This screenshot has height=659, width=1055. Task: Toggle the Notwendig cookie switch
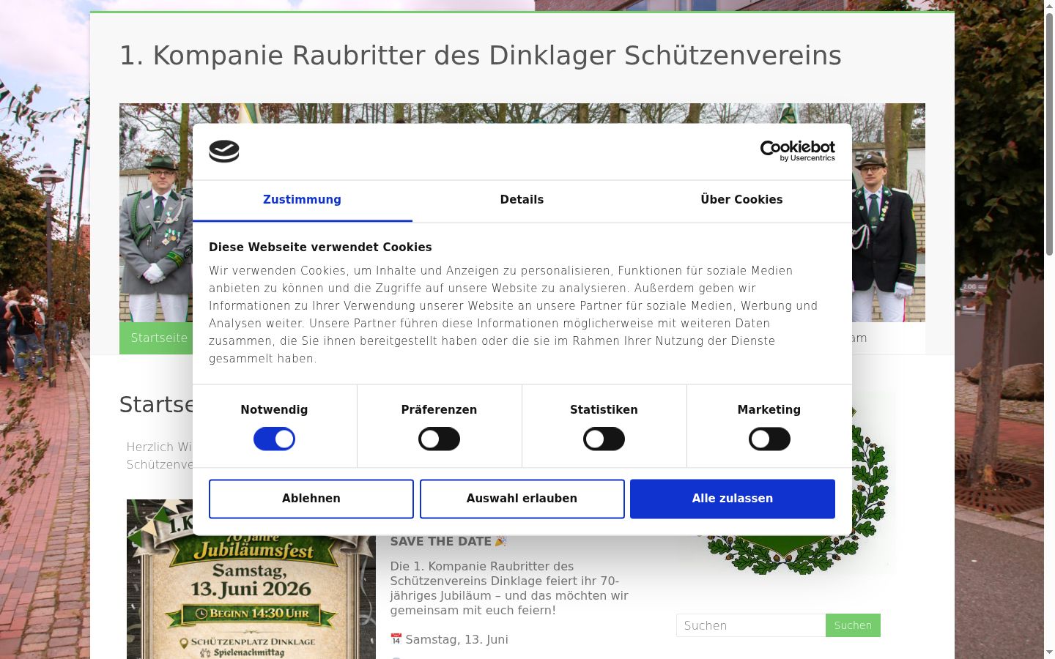click(274, 439)
